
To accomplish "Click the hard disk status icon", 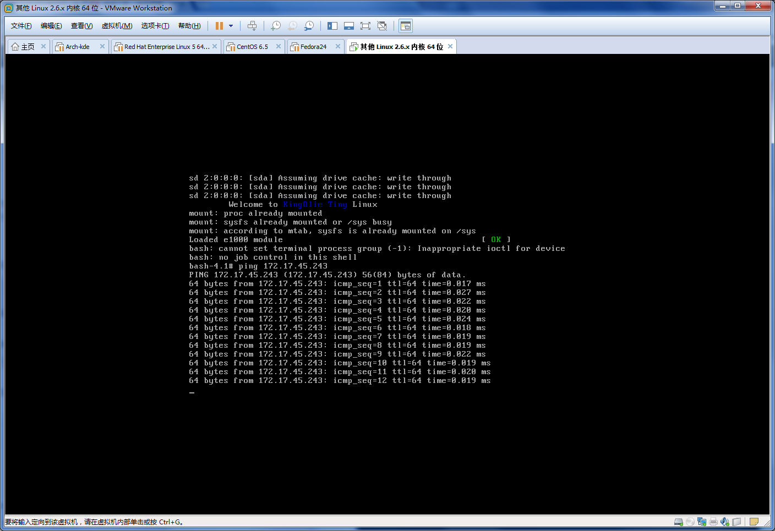I will (x=679, y=522).
